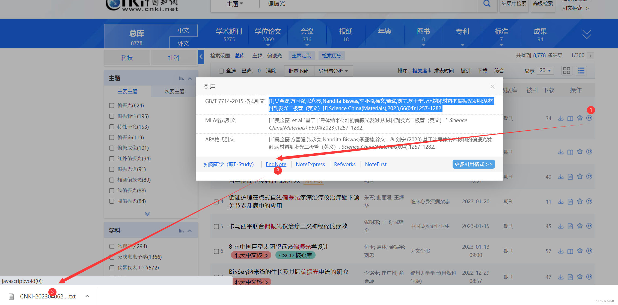This screenshot has height=305, width=618.
Task: Open download item options caret
Action: pos(87,296)
